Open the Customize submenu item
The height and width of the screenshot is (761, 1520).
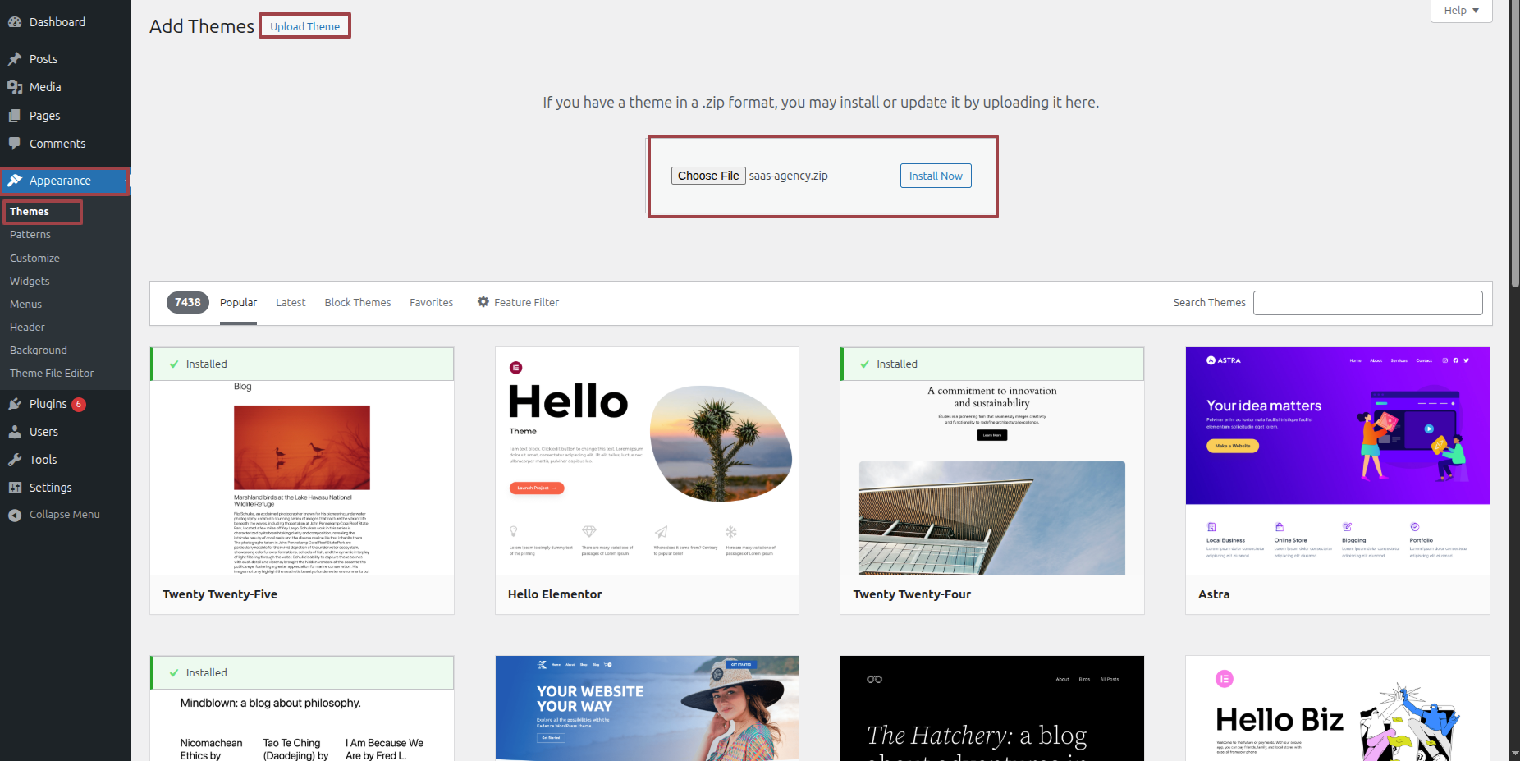(34, 258)
